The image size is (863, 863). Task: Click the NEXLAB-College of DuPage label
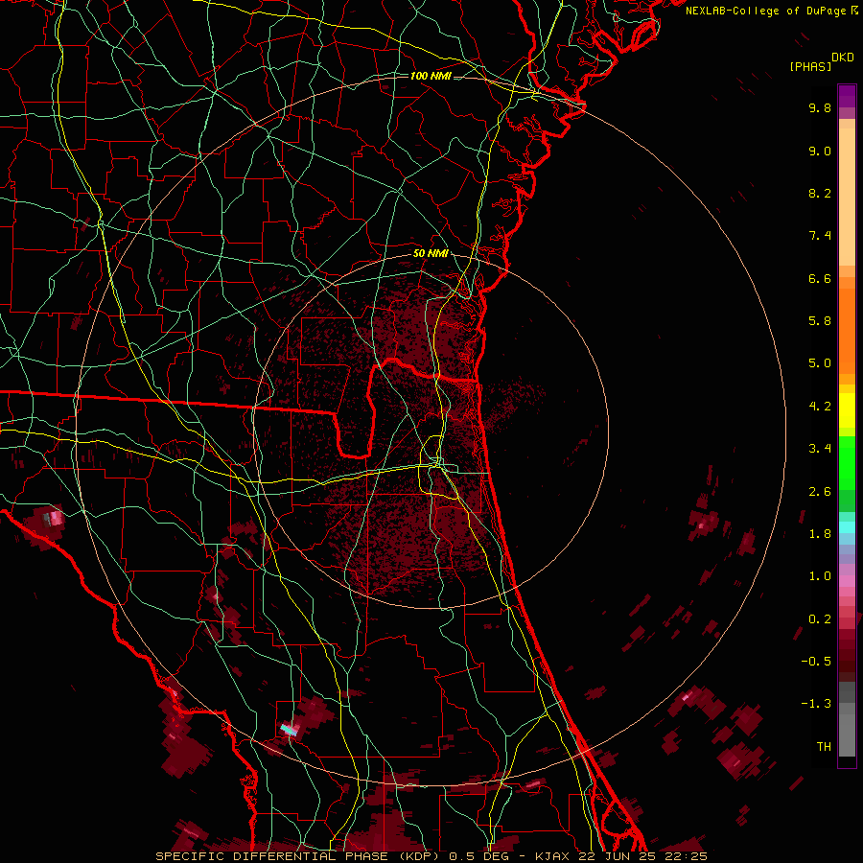tap(771, 11)
